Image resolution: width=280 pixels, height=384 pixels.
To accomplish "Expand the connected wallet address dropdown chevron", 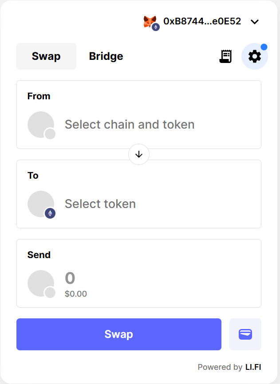I will coord(255,21).
